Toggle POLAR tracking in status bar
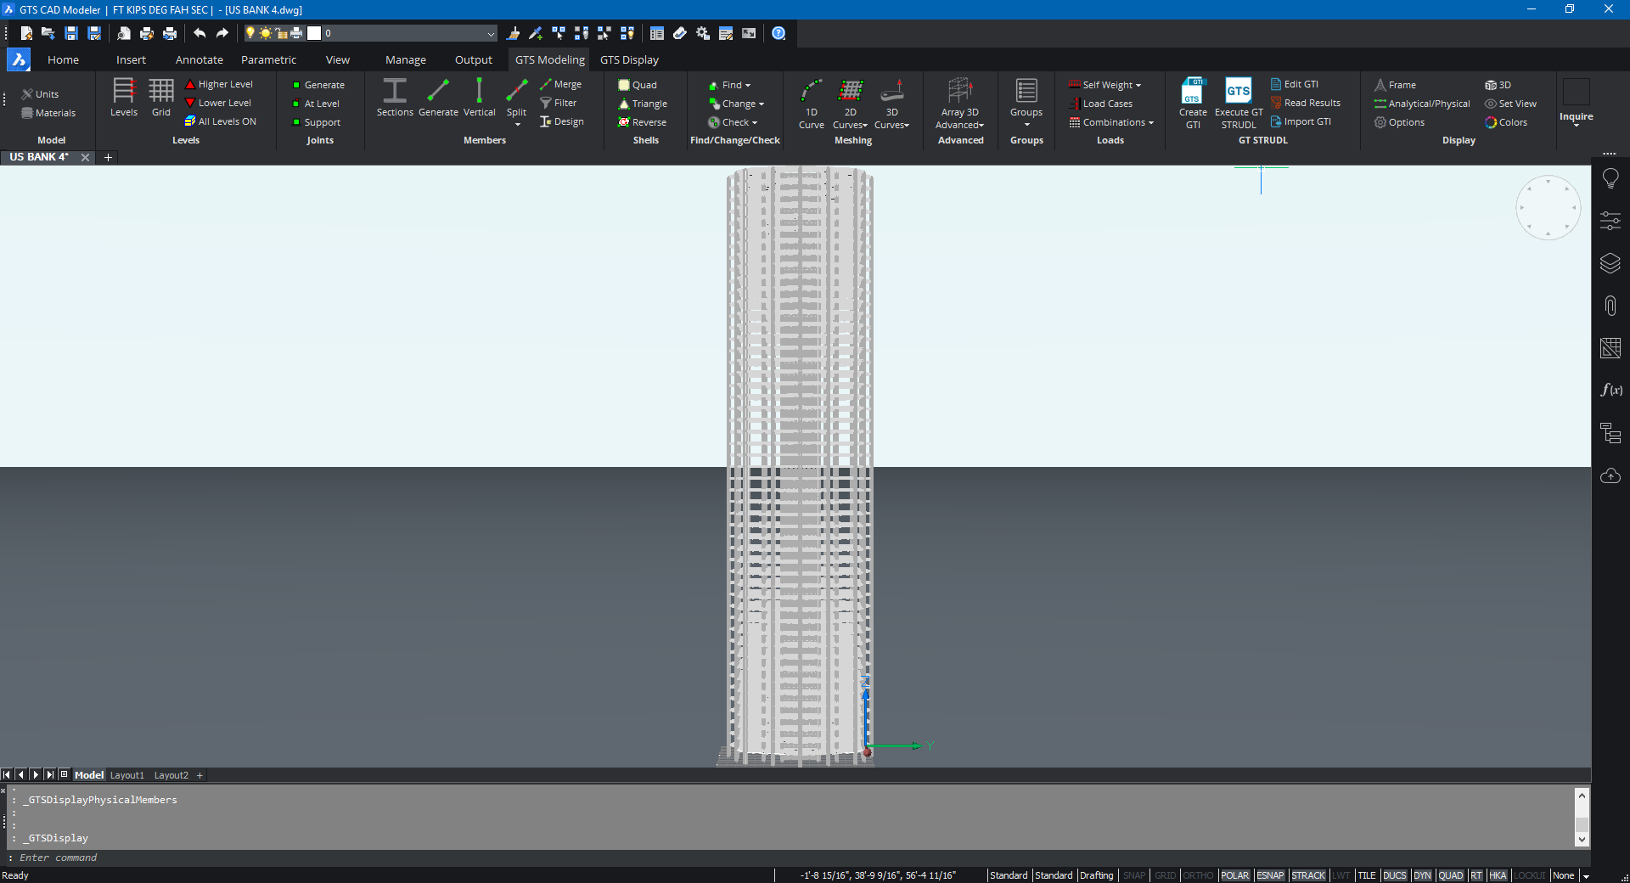This screenshot has width=1630, height=883. coord(1235,875)
